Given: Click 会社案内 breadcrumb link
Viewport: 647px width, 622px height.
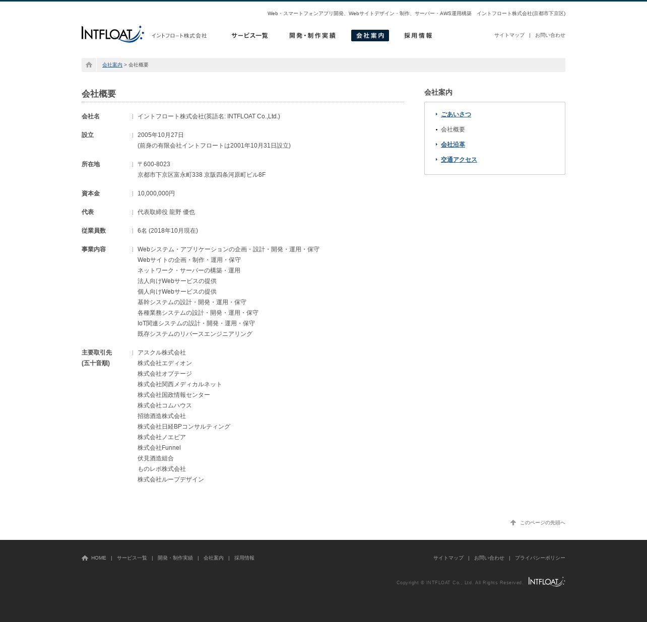Looking at the screenshot, I should 112,65.
